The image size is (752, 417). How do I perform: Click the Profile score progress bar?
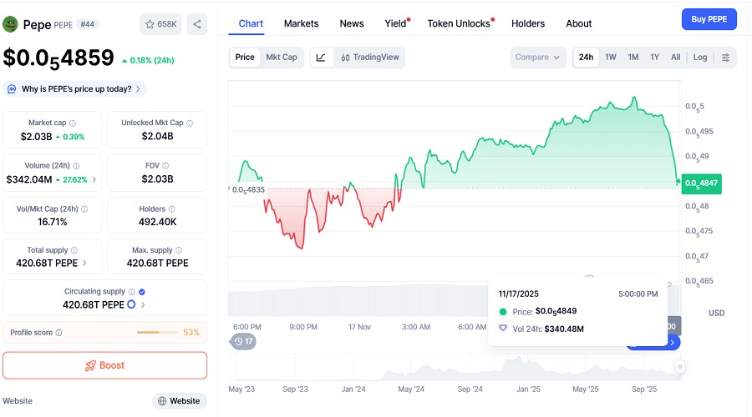pyautogui.click(x=157, y=333)
